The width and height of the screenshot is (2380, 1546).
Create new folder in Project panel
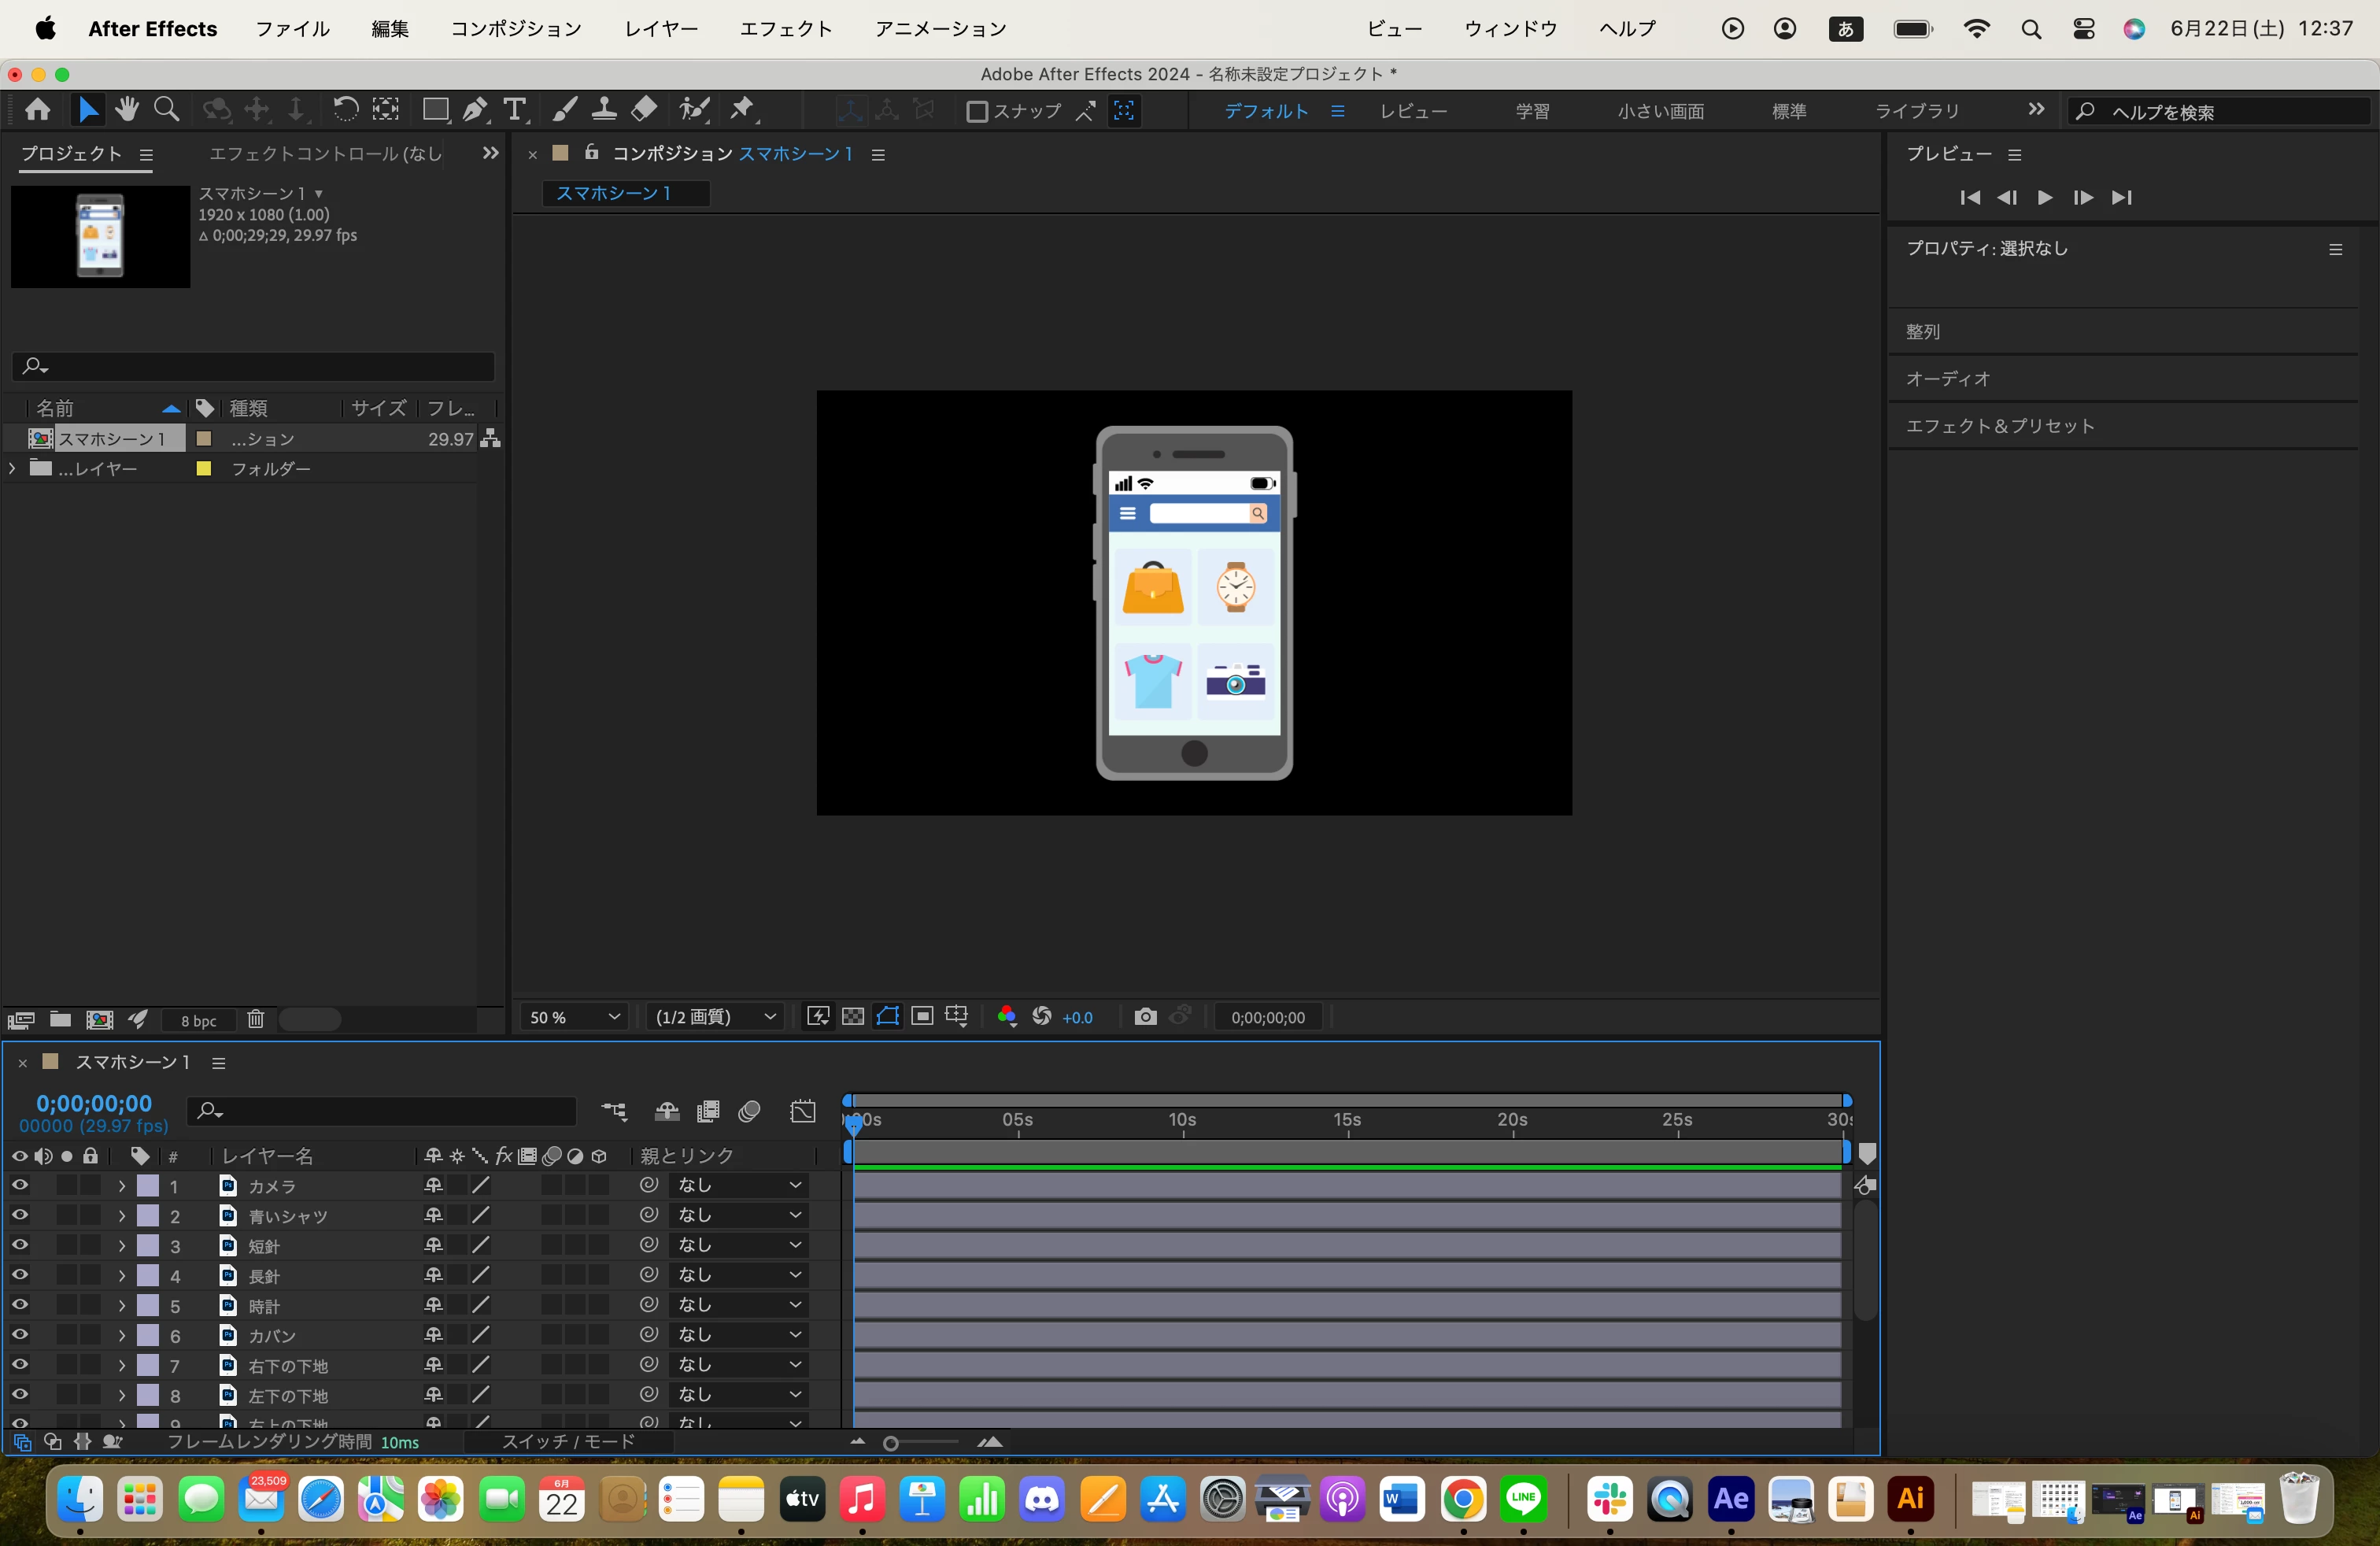tap(60, 1019)
